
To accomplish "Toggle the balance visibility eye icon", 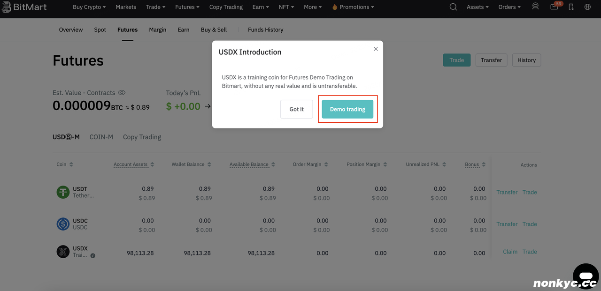I will [x=122, y=93].
